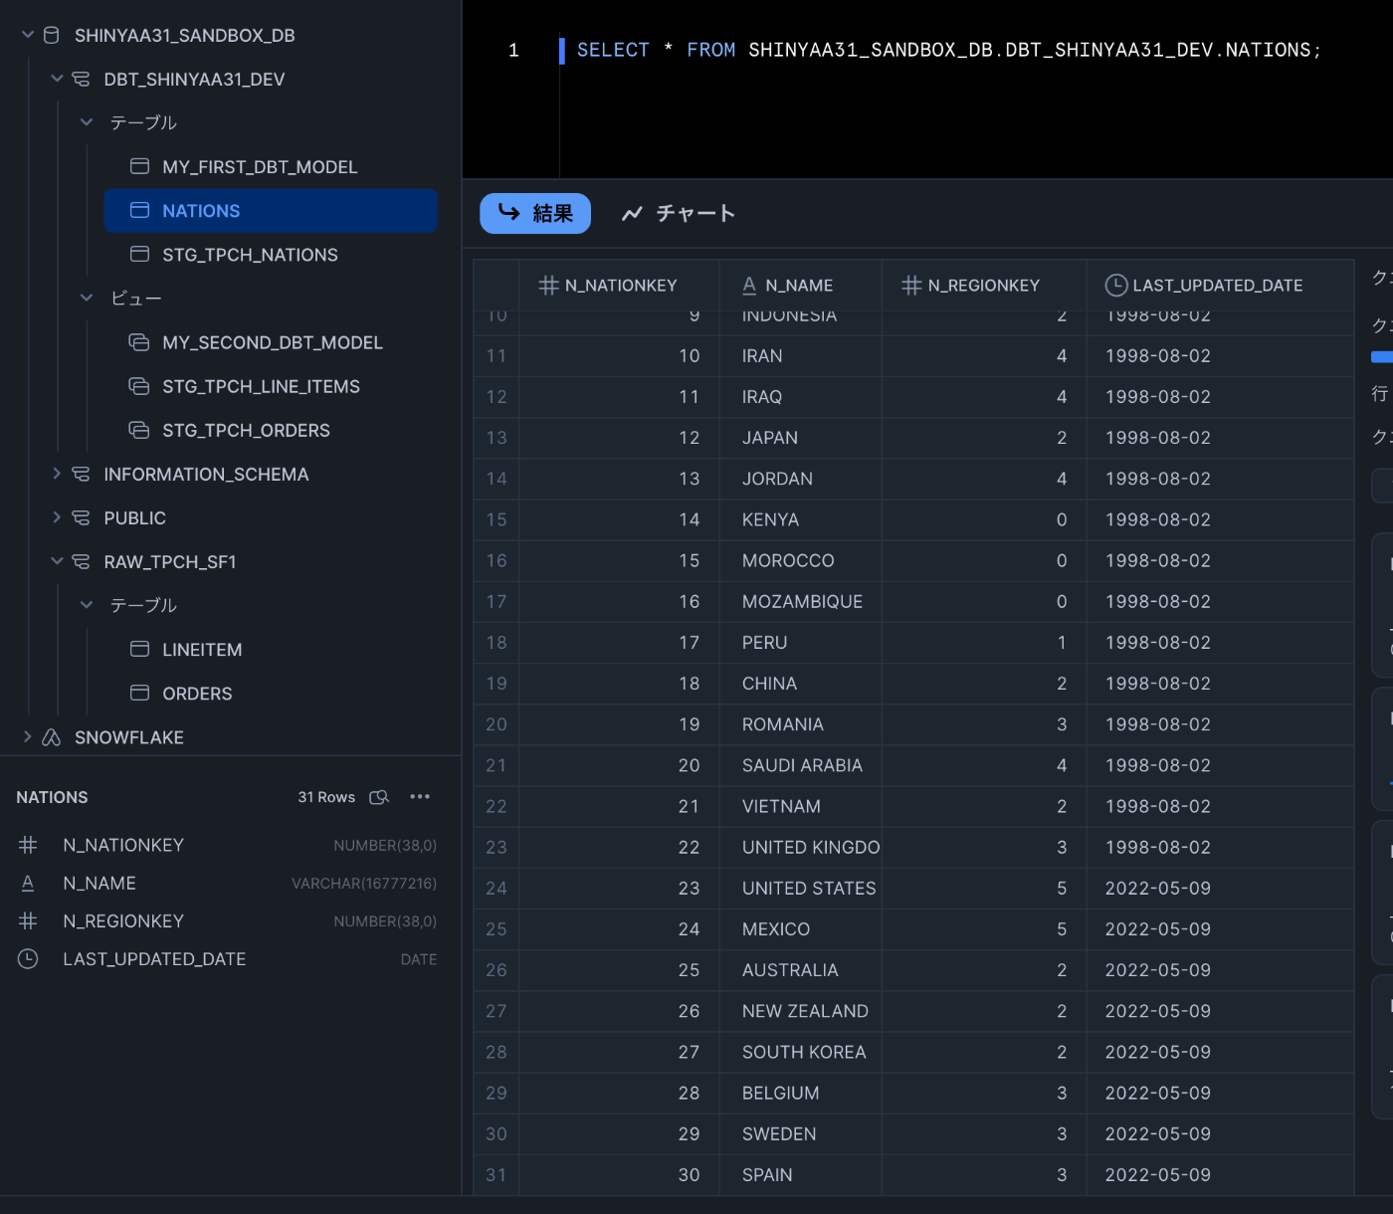1393x1214 pixels.
Task: Collapse the テーブル folder under RAW_TPCH_SF1
Action: click(87, 605)
